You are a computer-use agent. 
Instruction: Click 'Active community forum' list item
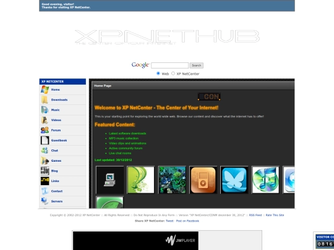126,148
